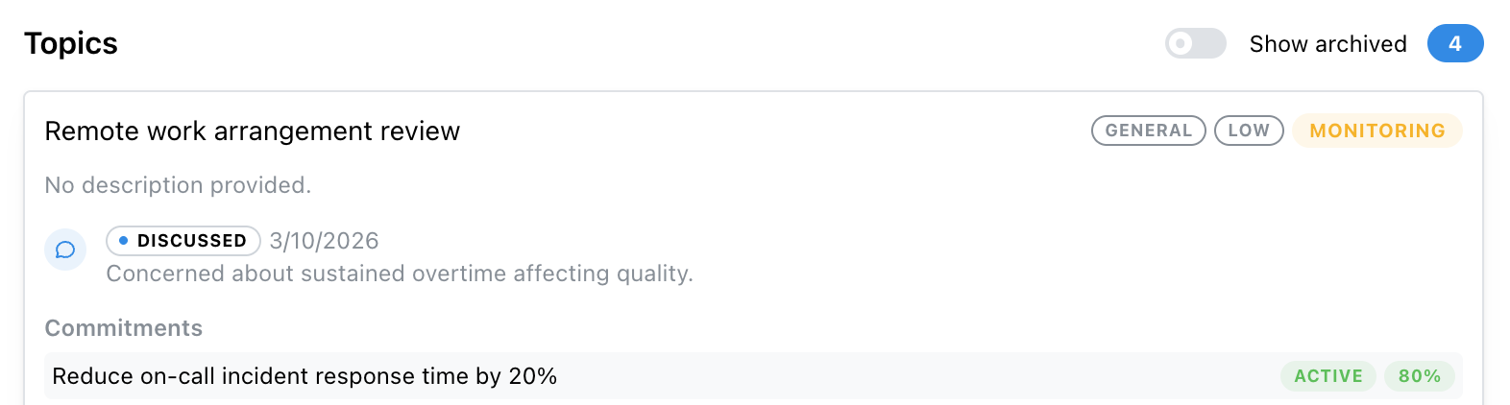Click the Commitments subheading
The height and width of the screenshot is (405, 1510).
coord(124,328)
